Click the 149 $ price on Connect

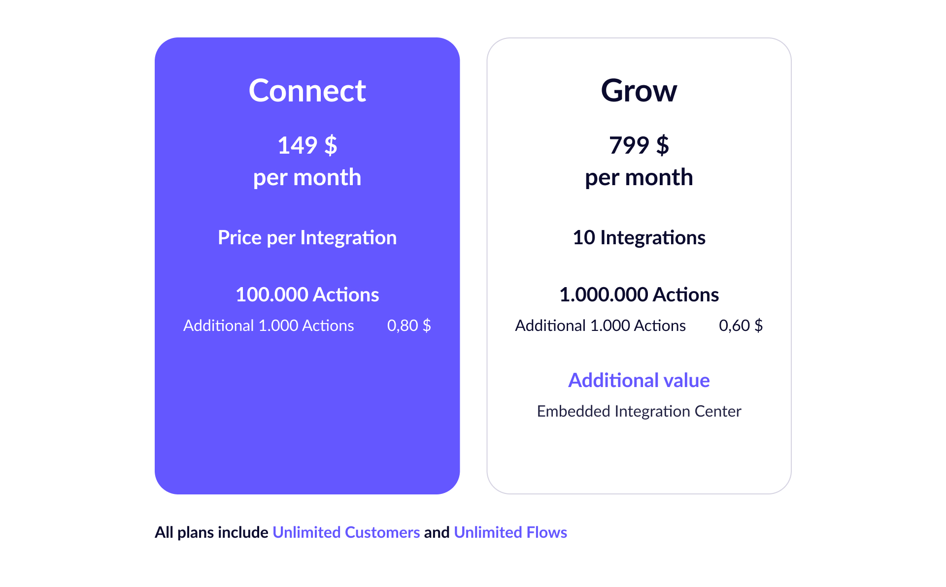307,145
